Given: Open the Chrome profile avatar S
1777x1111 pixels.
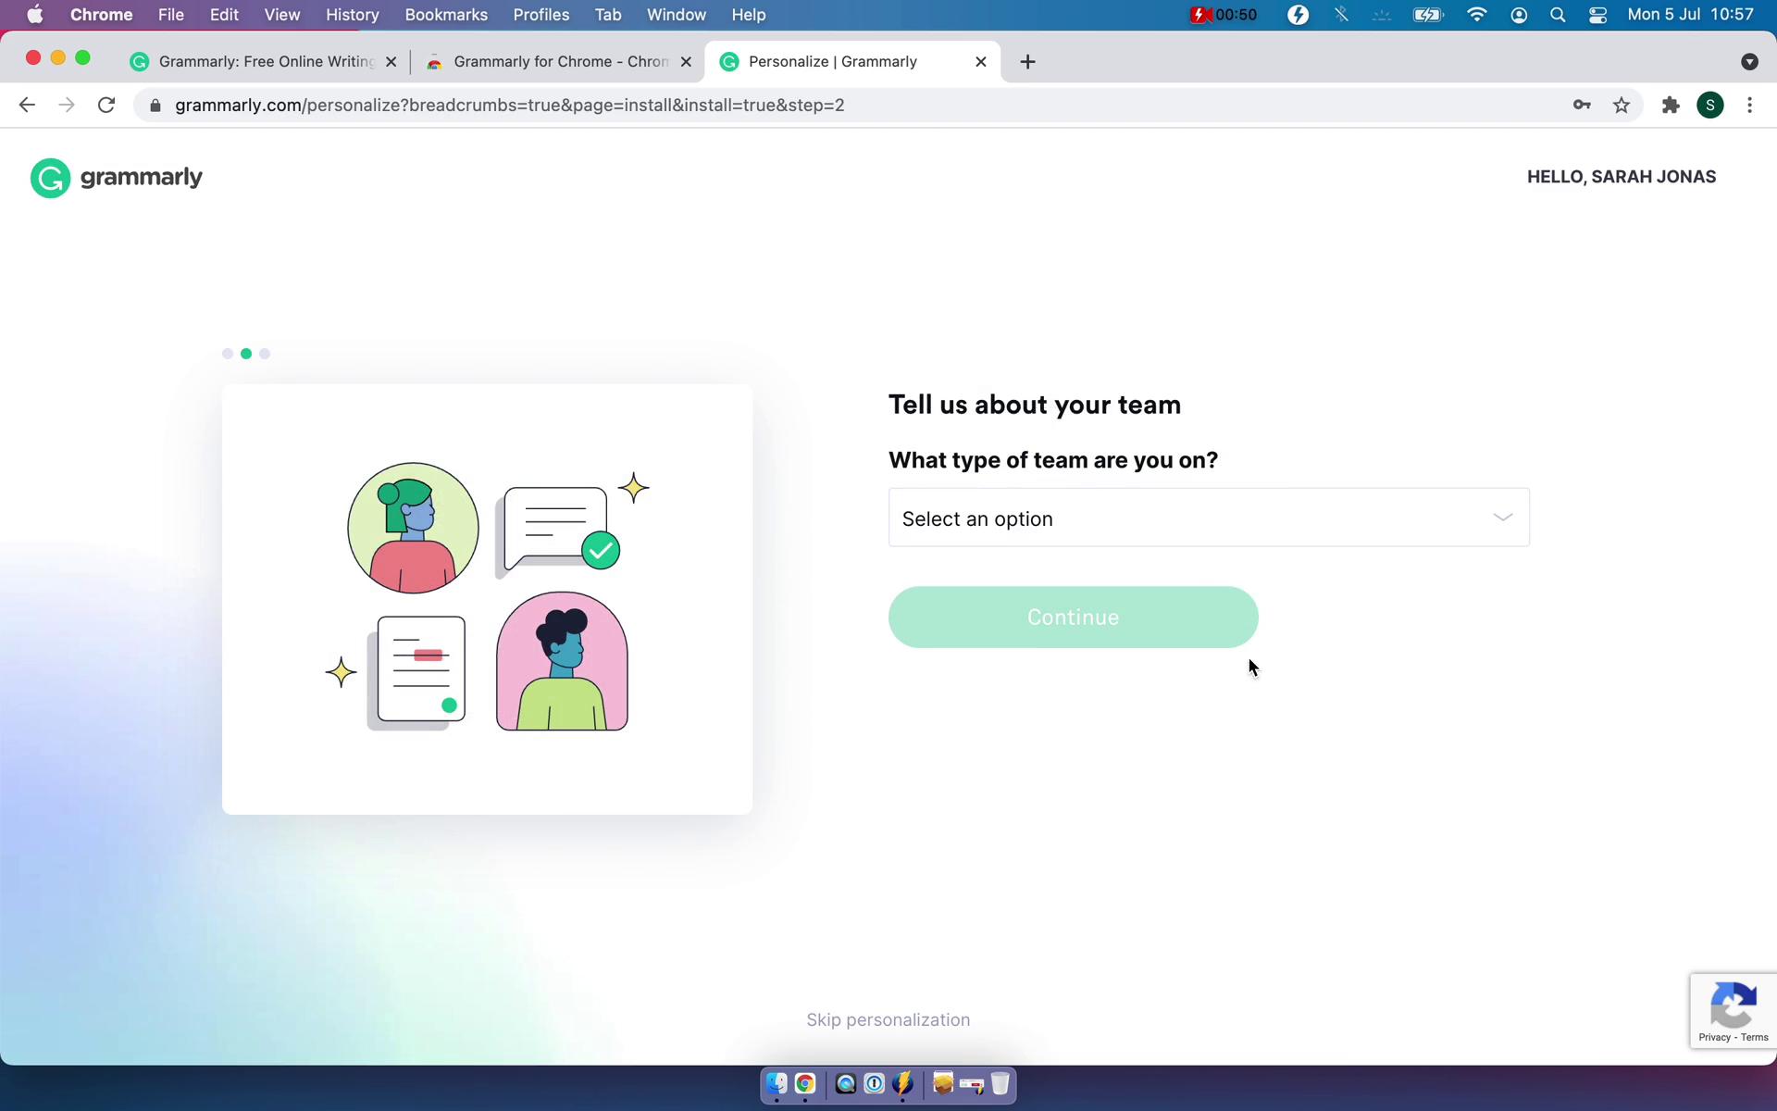Looking at the screenshot, I should tap(1710, 106).
